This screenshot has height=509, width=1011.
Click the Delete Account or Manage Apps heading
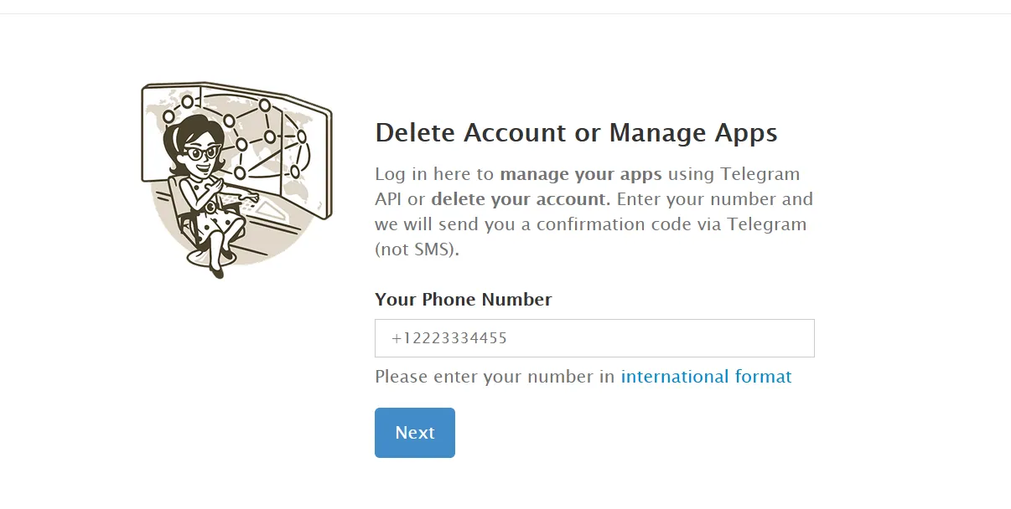576,133
